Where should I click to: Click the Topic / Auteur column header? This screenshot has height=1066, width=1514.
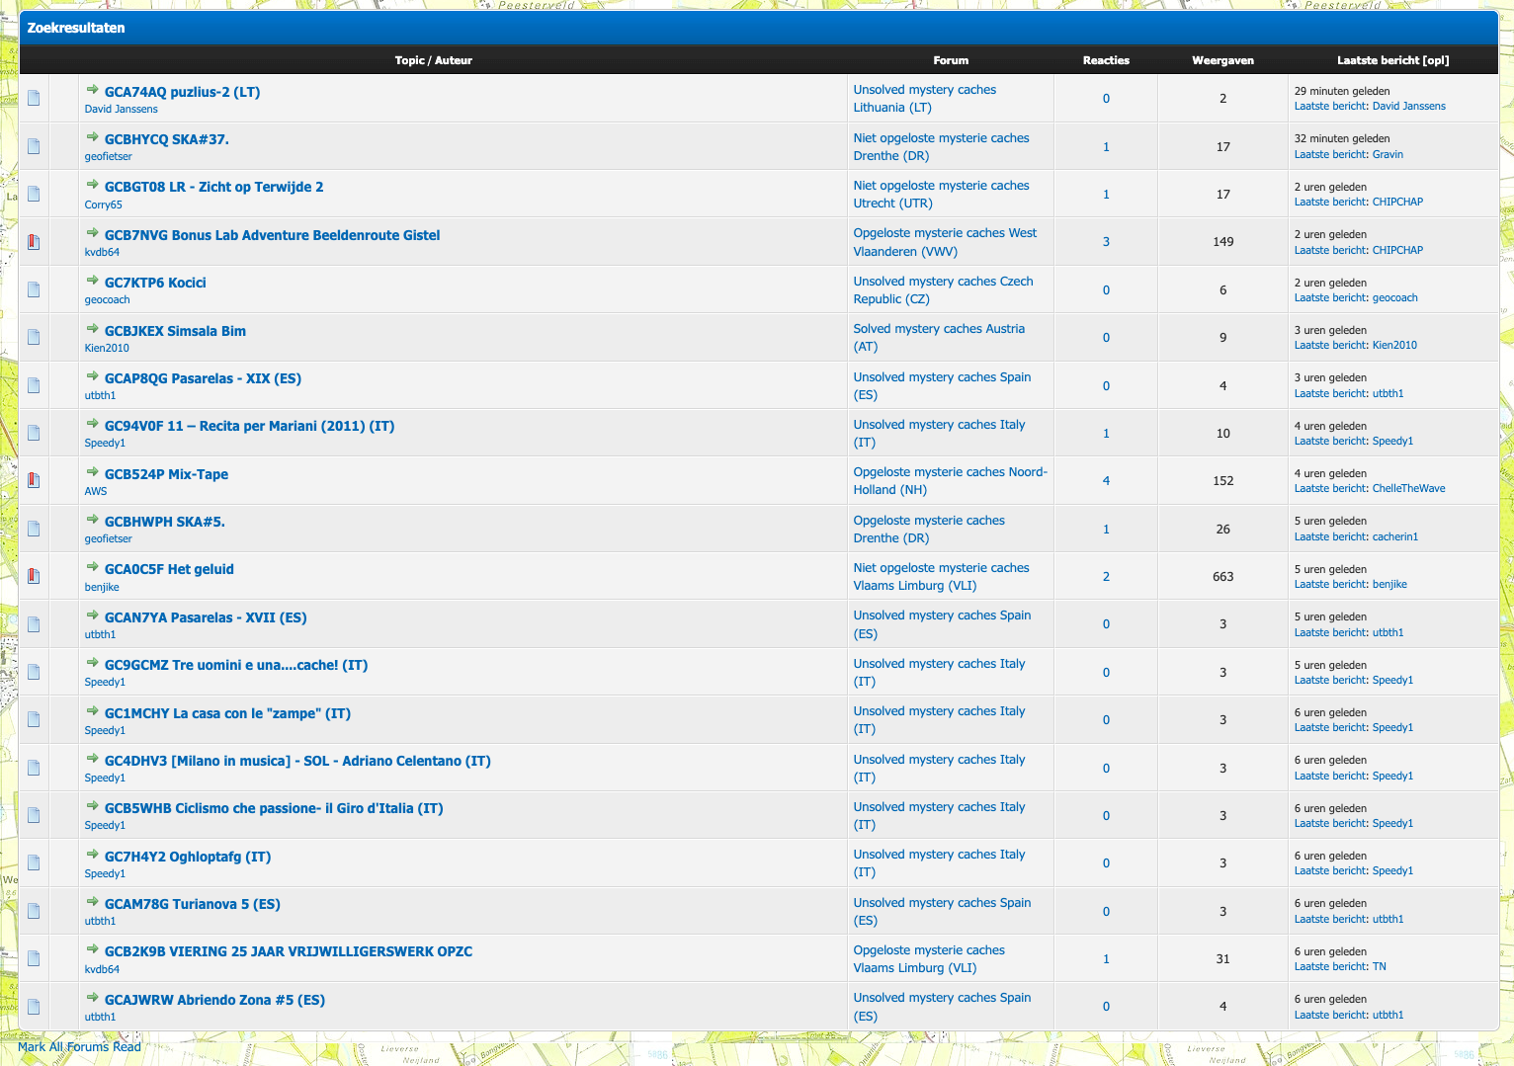click(x=434, y=60)
